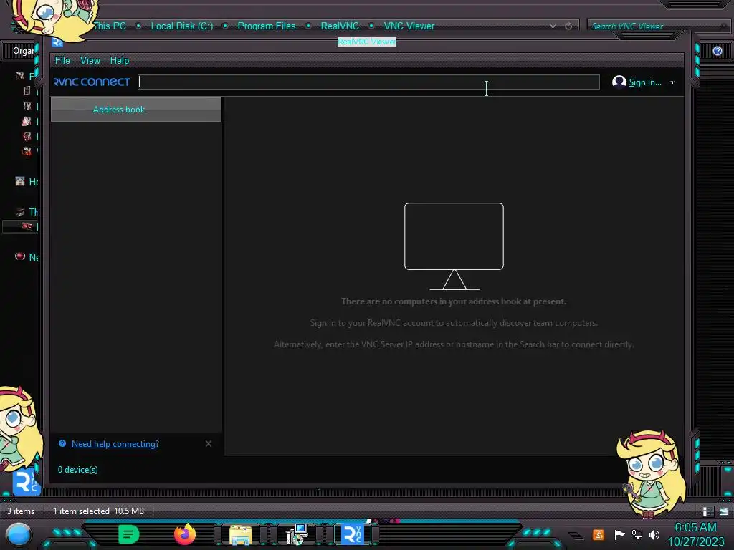The width and height of the screenshot is (734, 550).
Task: Click 'RealVNC' in the Explorer breadcrumb
Action: [x=340, y=26]
